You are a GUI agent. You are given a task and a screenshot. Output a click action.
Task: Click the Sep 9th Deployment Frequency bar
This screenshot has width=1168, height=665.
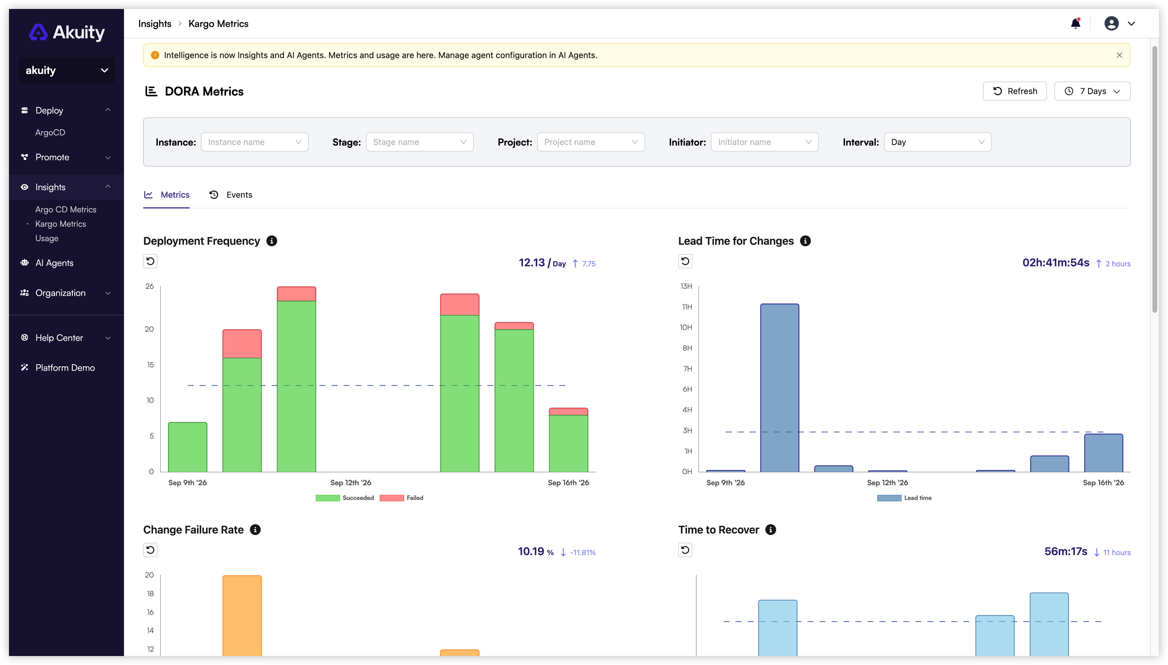[188, 447]
